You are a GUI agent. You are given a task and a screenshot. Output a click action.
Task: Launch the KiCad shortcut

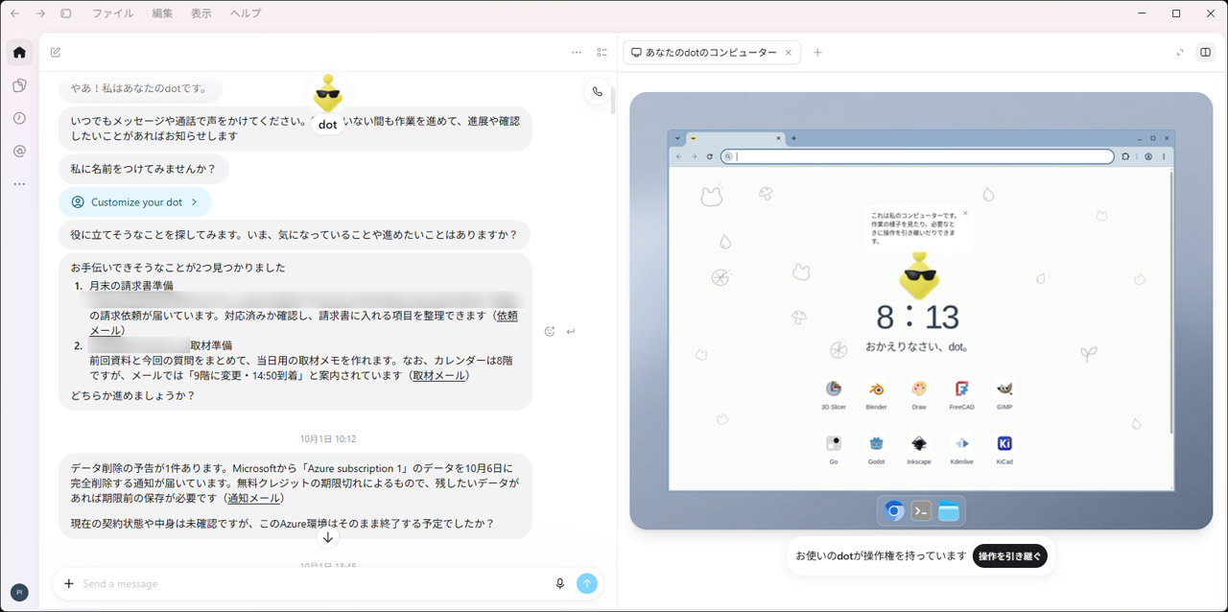(x=1004, y=449)
